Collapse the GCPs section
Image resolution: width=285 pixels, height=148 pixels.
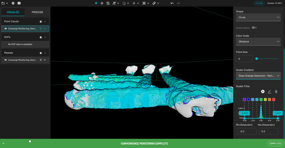pos(45,37)
